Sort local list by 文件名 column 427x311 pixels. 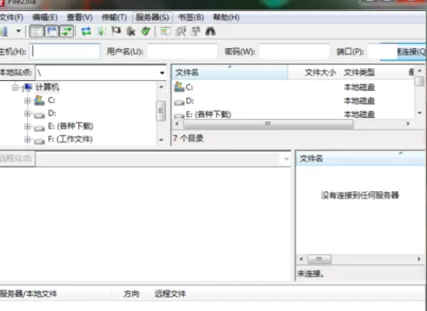(x=230, y=72)
